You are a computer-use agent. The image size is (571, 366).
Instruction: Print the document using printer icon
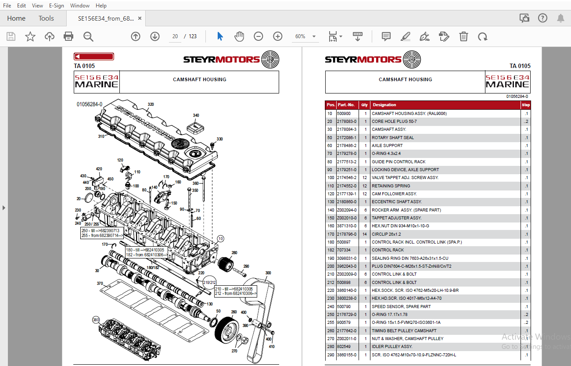point(68,36)
